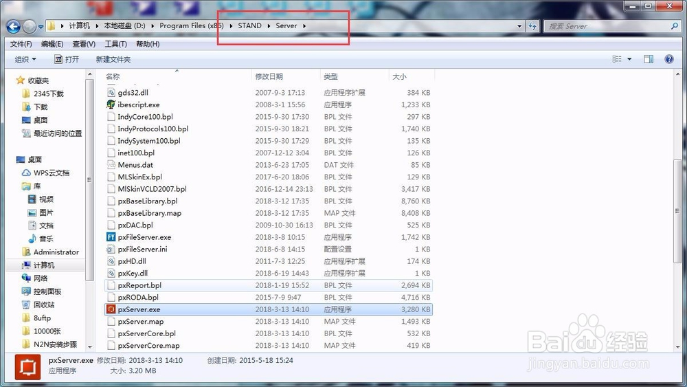Select 最近访问的位置 in favorites
The height and width of the screenshot is (387, 687).
[58, 133]
